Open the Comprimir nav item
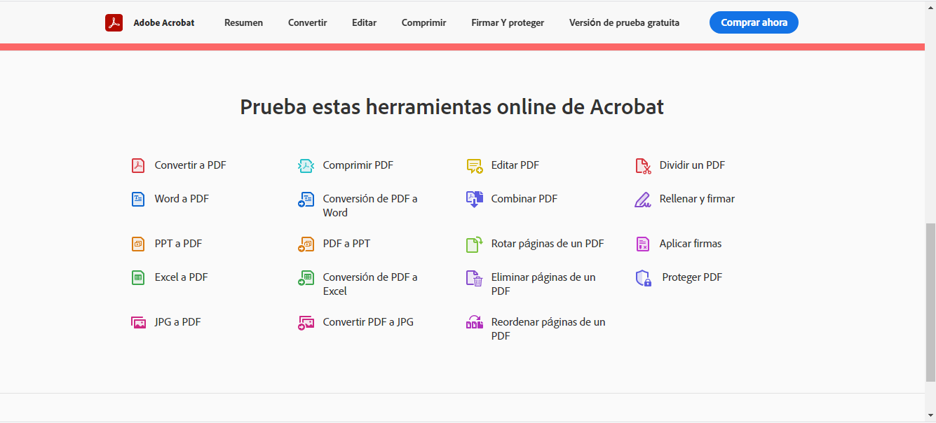The image size is (936, 423). [x=423, y=22]
